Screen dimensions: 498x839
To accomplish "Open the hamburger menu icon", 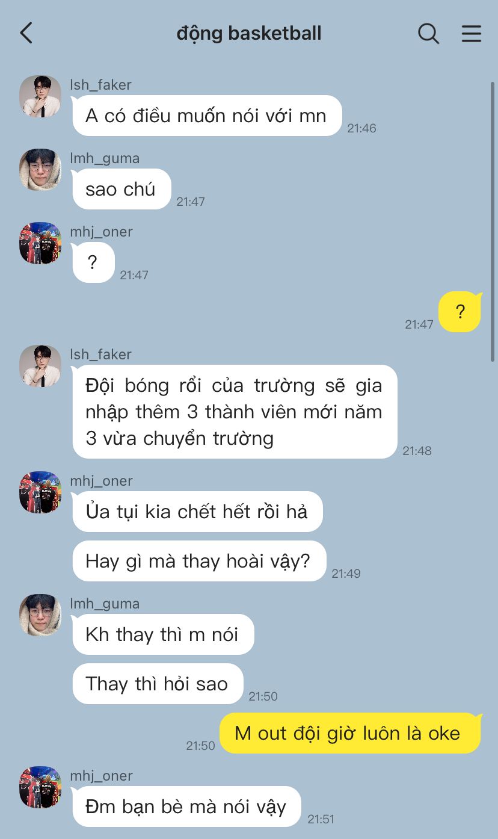I will click(472, 33).
